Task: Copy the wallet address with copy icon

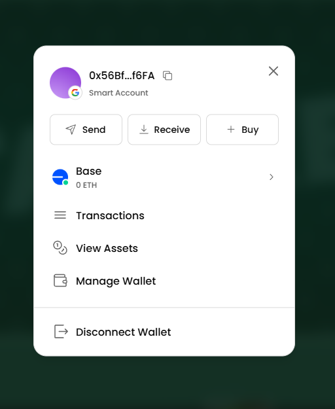Action: pos(167,76)
